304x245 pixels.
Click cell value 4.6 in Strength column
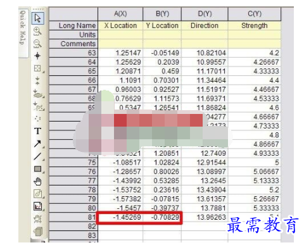(x=274, y=108)
